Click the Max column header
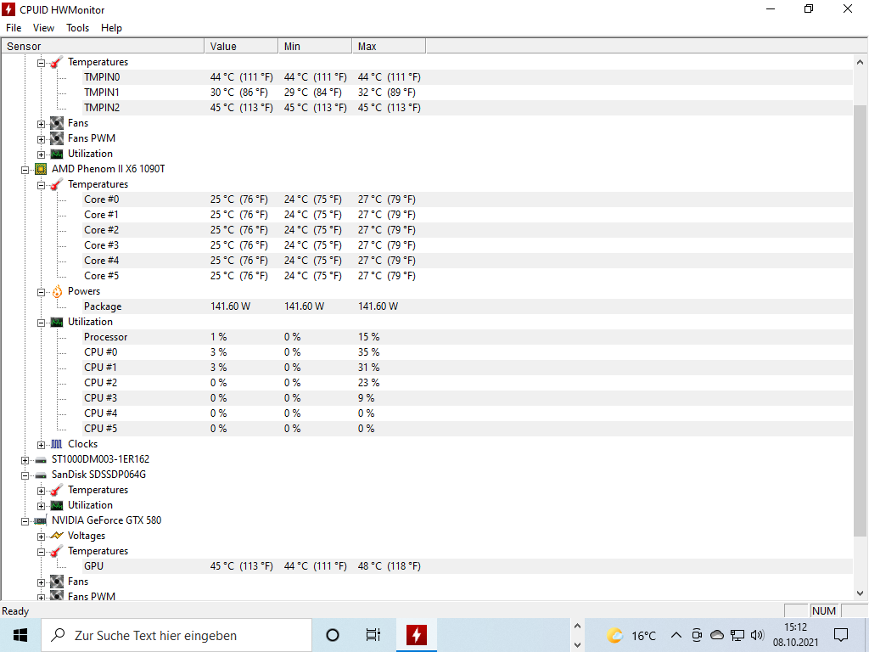This screenshot has width=869, height=652. [389, 46]
